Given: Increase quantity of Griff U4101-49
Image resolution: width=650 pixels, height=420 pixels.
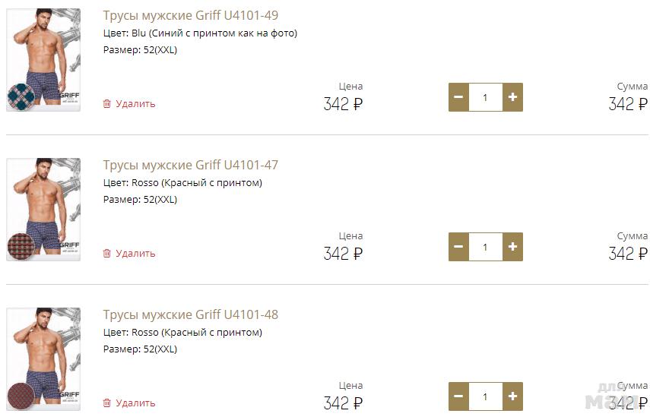Looking at the screenshot, I should 512,97.
